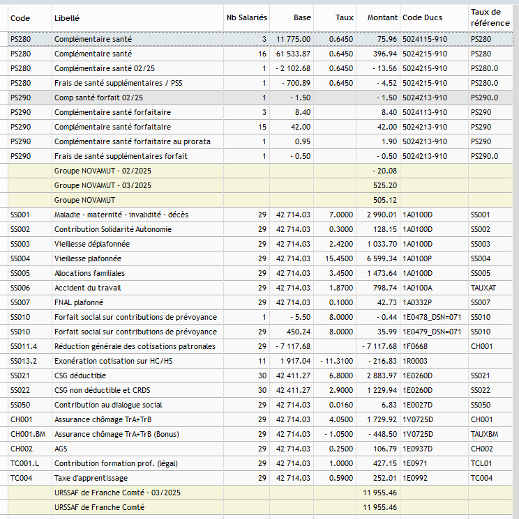Click the Accident du travail TAUXAT cell

[490, 288]
